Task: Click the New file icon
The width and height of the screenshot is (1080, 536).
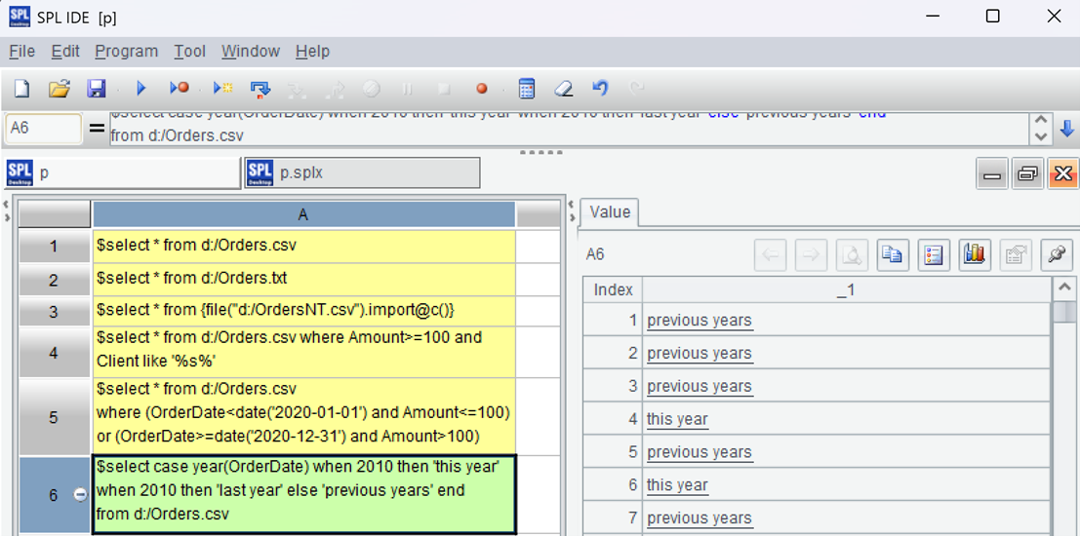Action: [21, 89]
